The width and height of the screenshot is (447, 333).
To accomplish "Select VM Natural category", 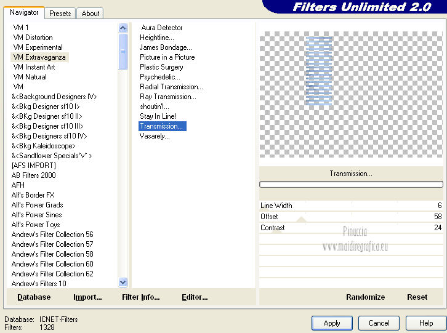I will (30, 77).
